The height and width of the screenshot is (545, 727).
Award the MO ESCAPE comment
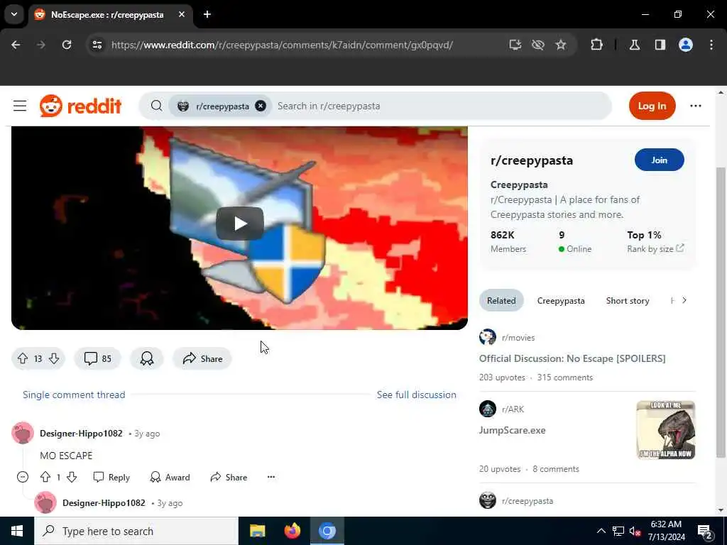pos(170,478)
